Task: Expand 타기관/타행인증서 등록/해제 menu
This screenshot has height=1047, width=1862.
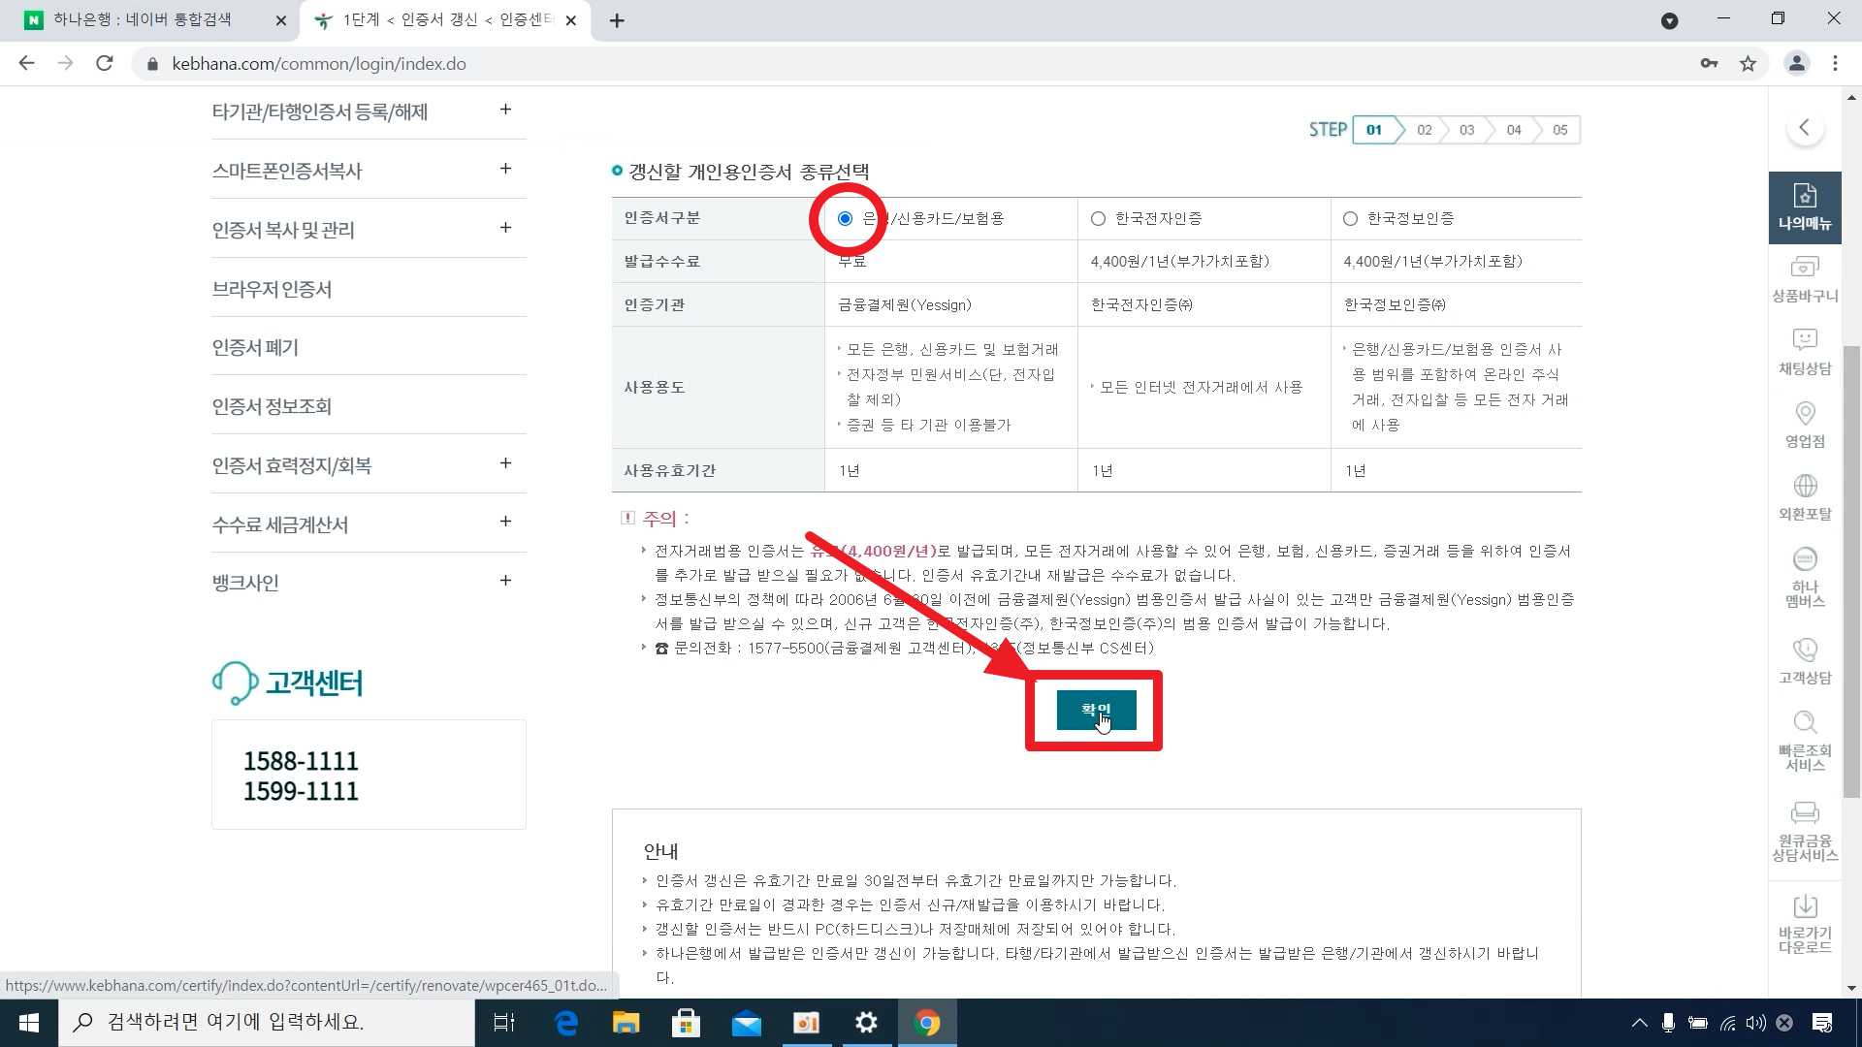Action: point(505,110)
